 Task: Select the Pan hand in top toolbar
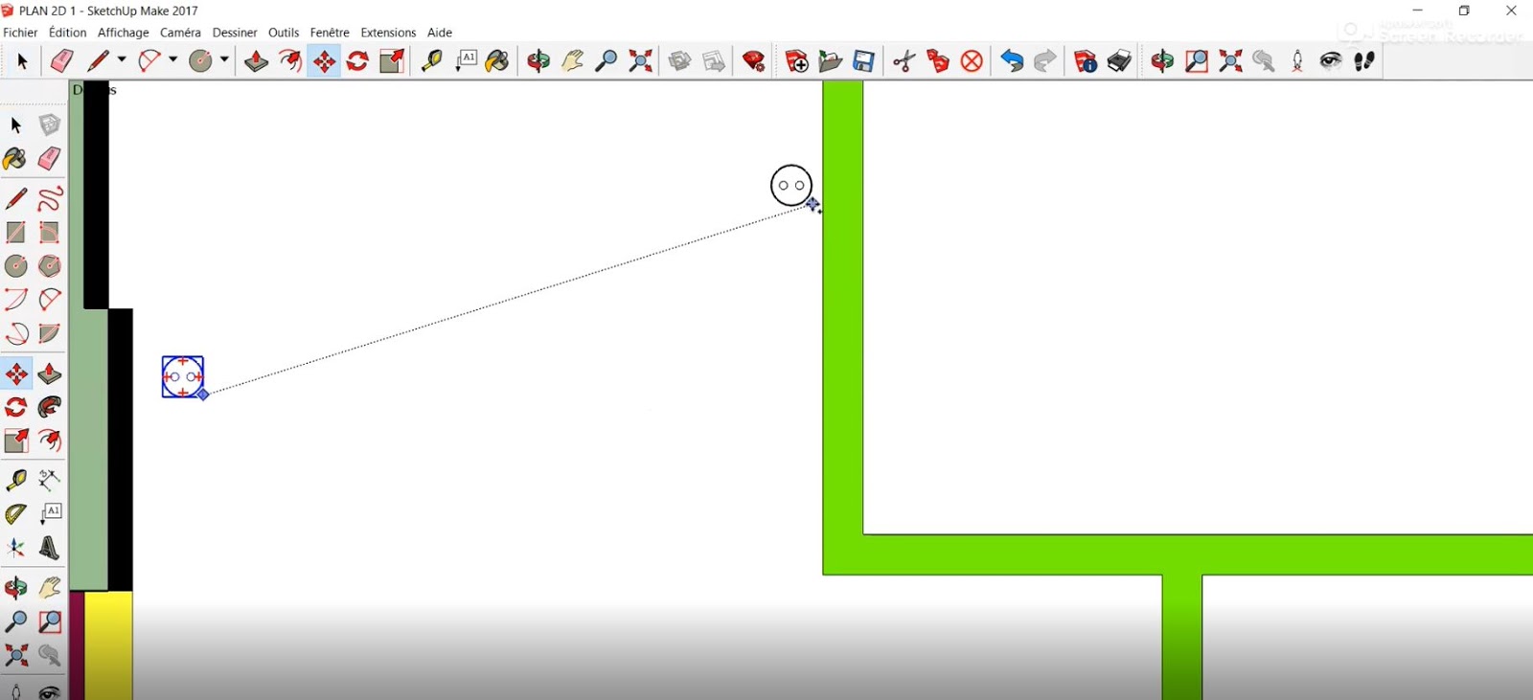[x=573, y=61]
